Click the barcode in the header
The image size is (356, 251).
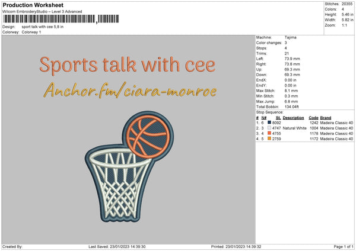tap(61, 19)
